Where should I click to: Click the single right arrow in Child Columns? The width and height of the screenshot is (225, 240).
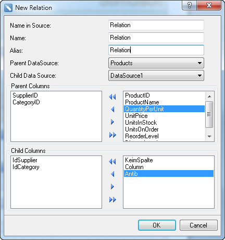113,187
